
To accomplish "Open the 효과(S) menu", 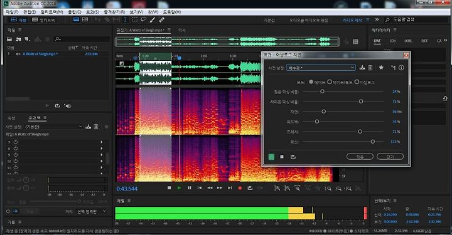I will point(92,12).
